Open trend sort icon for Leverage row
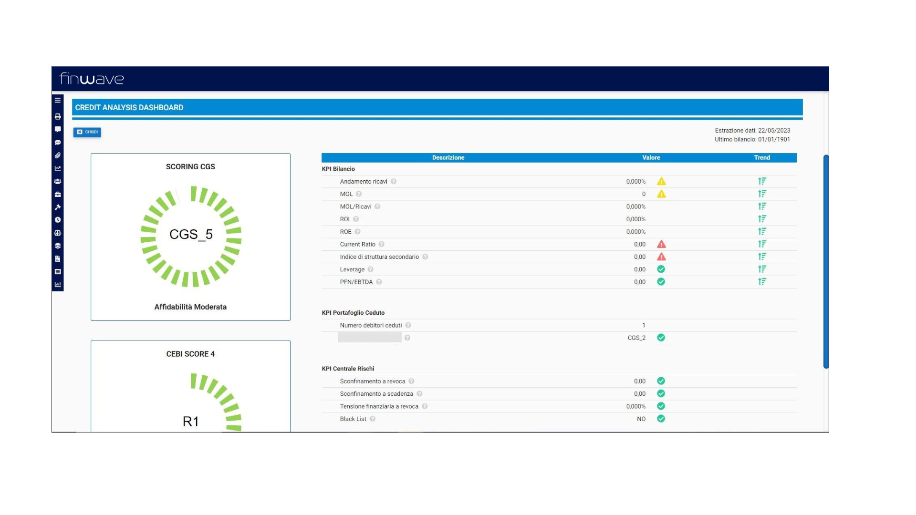Image resolution: width=916 pixels, height=515 pixels. 762,269
